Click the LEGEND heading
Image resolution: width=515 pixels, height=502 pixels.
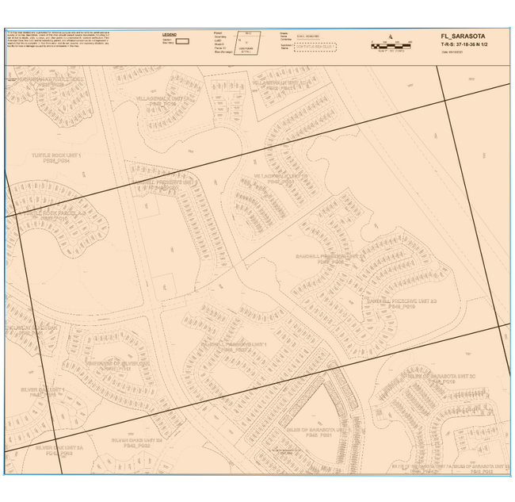point(168,35)
